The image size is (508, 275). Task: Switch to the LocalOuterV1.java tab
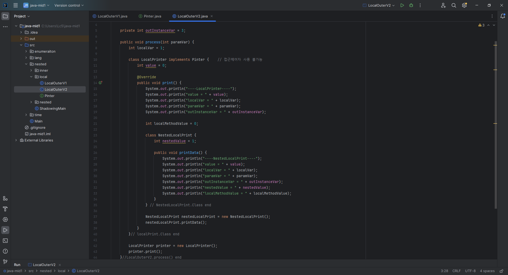[x=110, y=16]
